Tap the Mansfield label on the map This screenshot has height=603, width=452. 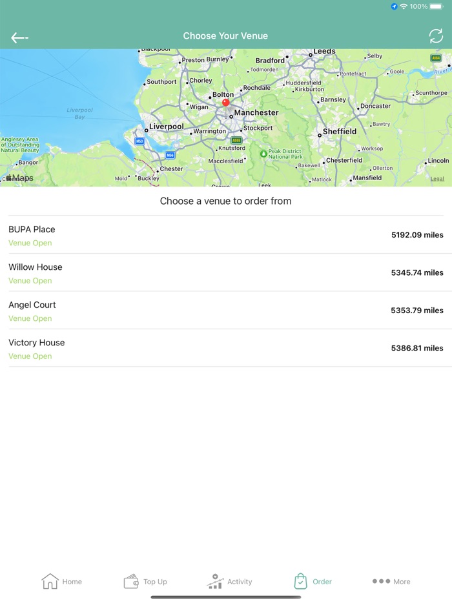[367, 178]
